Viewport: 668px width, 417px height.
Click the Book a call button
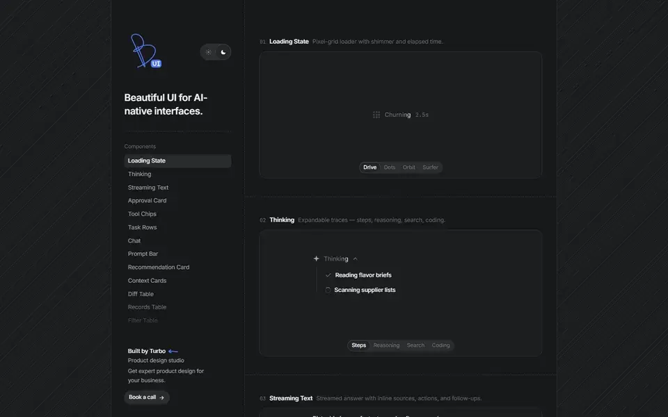point(147,398)
